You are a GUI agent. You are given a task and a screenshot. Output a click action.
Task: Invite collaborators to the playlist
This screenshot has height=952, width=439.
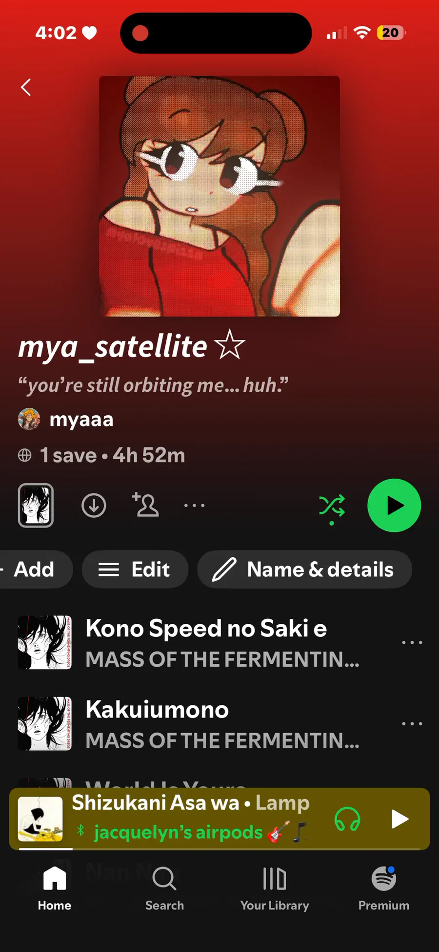145,505
